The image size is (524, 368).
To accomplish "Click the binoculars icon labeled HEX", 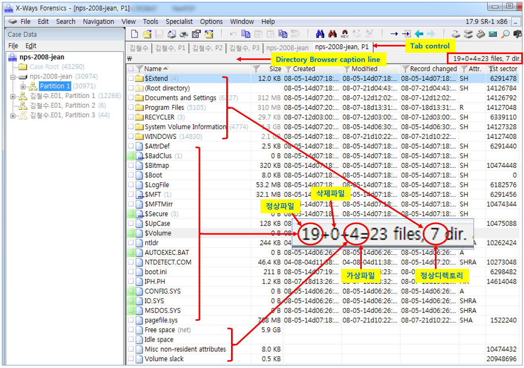I will pyautogui.click(x=345, y=34).
